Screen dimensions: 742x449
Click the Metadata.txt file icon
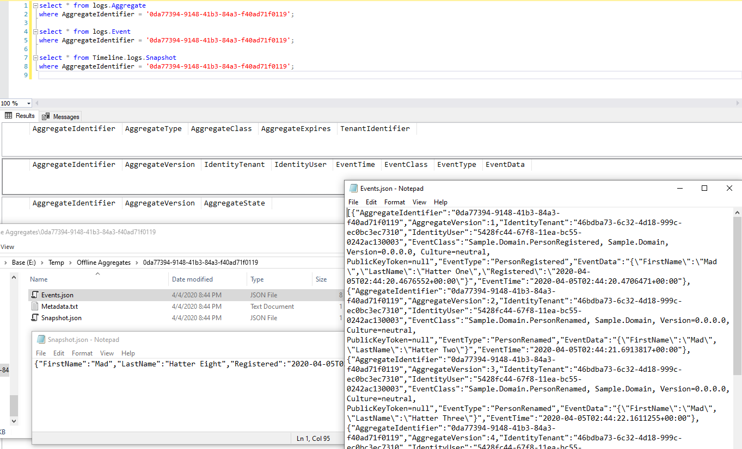[x=35, y=307]
